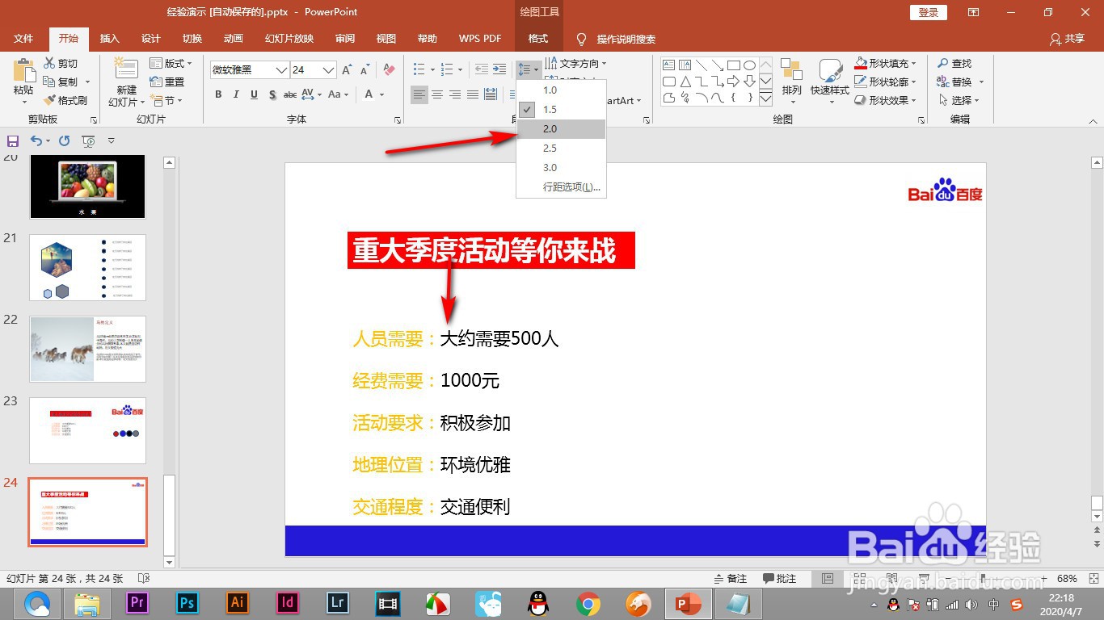Open the Slide Show (幻灯片放映) ribbon tab
Screen dimensions: 1104x620
tap(289, 39)
